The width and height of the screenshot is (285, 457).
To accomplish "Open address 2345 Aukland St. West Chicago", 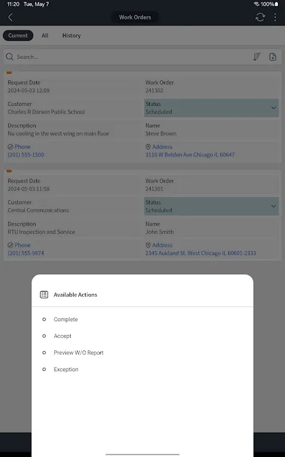I will 201,253.
